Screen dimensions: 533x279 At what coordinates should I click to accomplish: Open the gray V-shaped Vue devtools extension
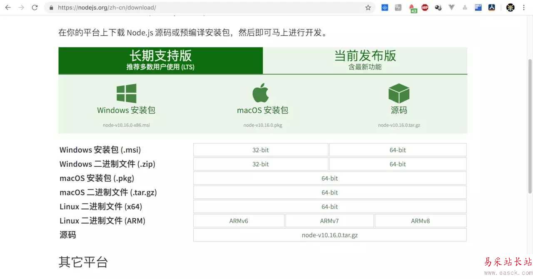coord(451,7)
